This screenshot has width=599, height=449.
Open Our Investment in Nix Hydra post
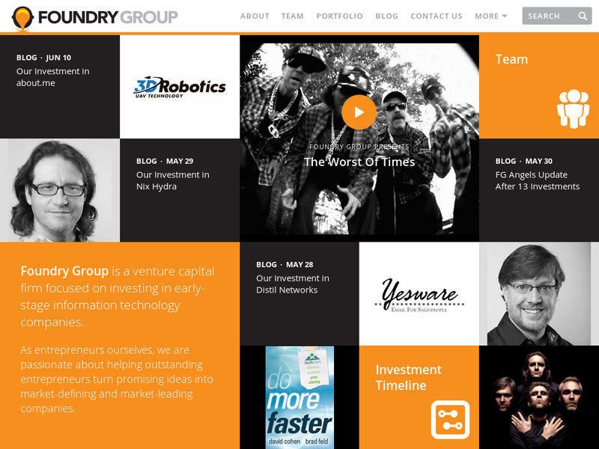click(x=173, y=180)
